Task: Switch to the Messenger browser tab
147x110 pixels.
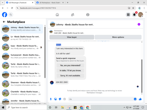Action: point(19,3)
